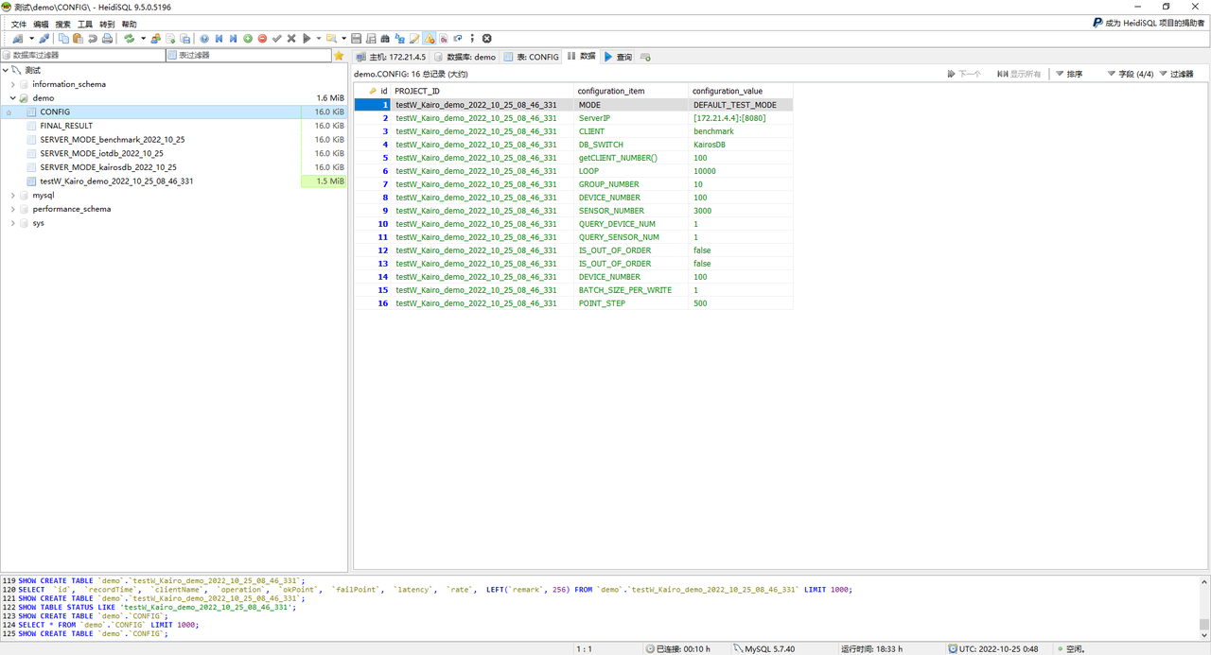Click the cancel editing X icon
This screenshot has height=655, width=1211.
pos(291,39)
